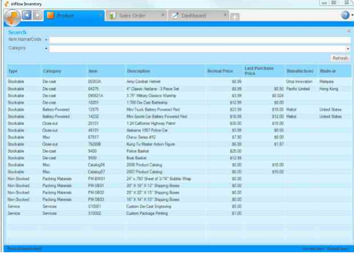The image size is (354, 254).
Task: Select the 'Boat Basket' description
Action: [x=136, y=158]
